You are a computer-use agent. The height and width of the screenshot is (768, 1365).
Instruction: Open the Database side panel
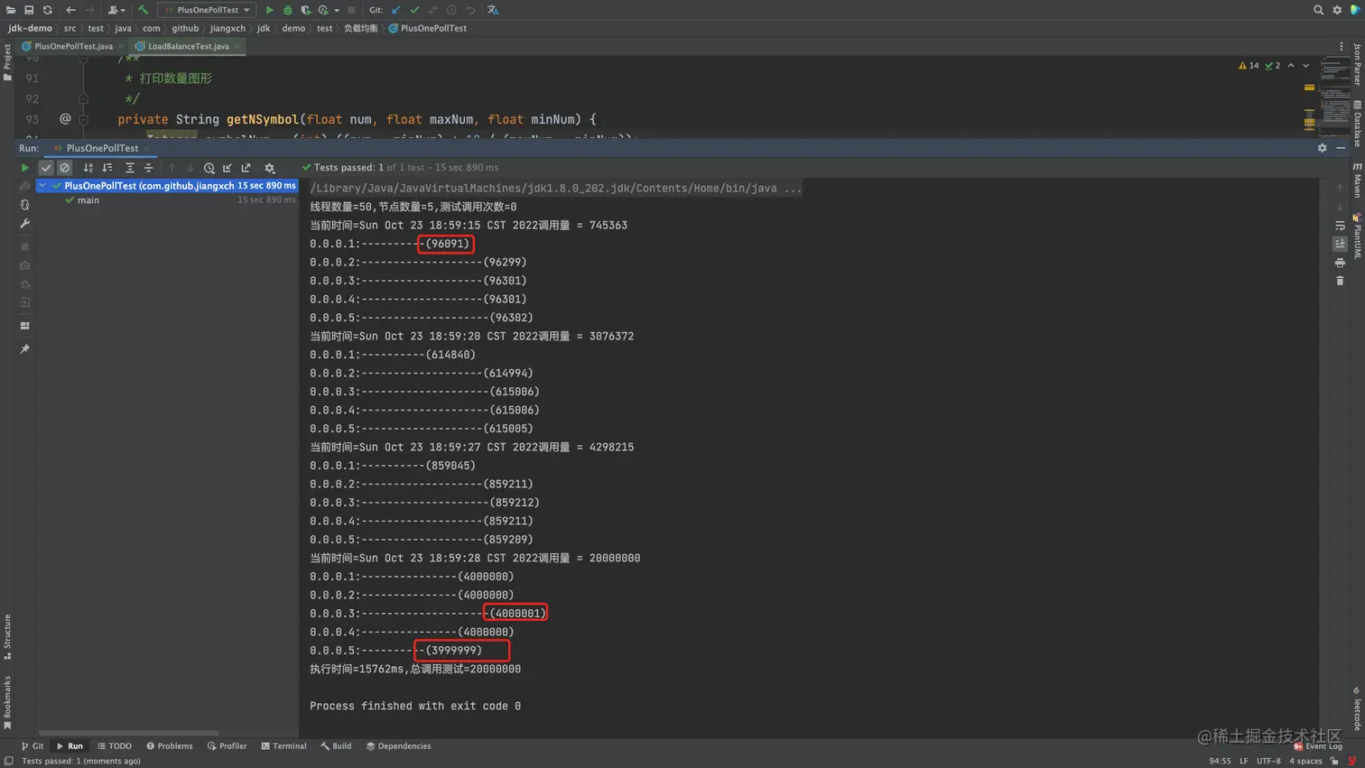coord(1356,124)
